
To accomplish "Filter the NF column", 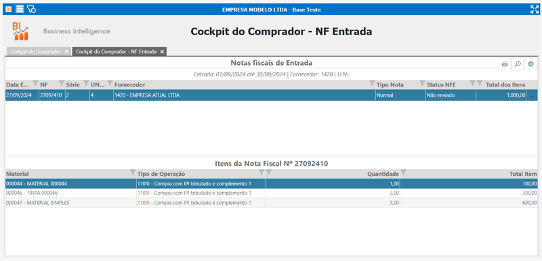I will (x=62, y=83).
